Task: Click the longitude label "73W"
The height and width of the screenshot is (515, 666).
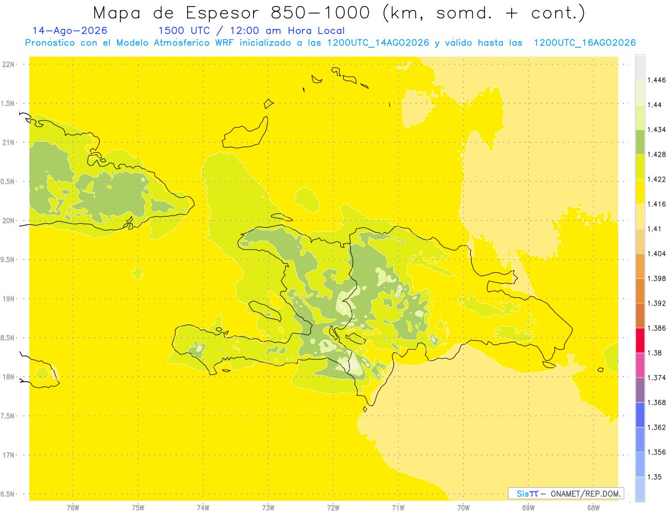Action: [x=268, y=508]
